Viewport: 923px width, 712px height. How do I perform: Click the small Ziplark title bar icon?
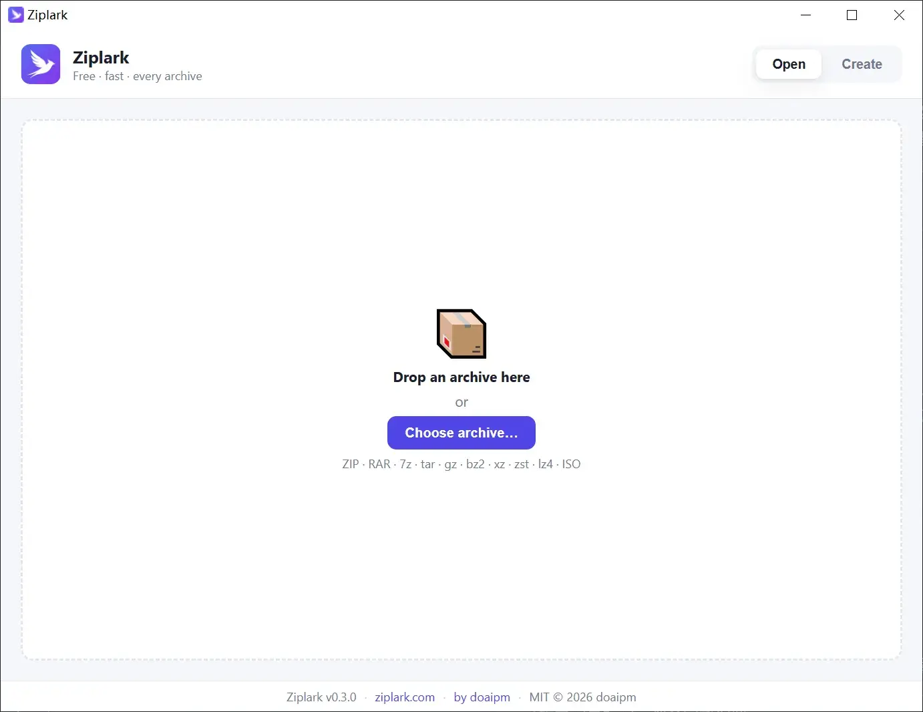(16, 15)
